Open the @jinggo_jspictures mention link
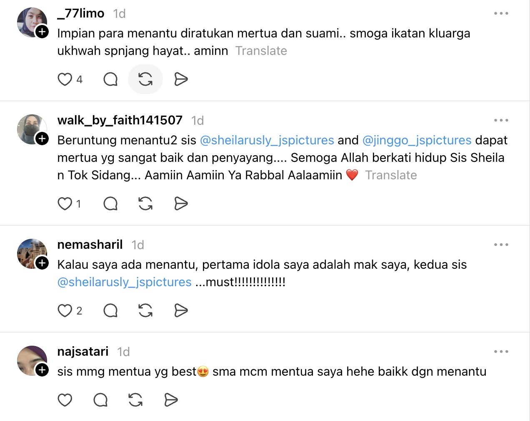The image size is (530, 421). (417, 140)
